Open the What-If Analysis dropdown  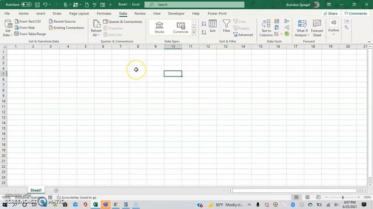coord(302,28)
